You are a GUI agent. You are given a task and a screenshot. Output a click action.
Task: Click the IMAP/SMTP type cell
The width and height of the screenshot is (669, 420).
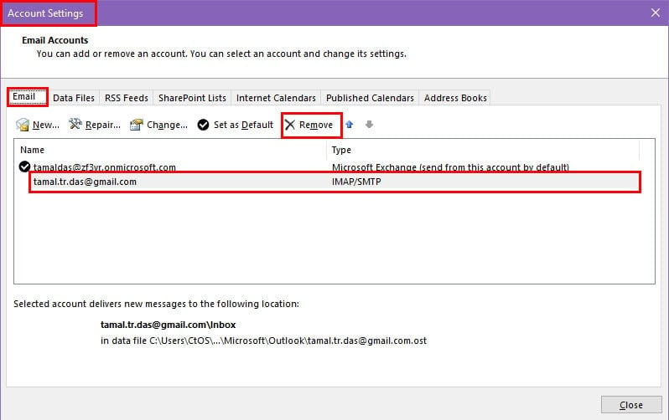click(356, 182)
